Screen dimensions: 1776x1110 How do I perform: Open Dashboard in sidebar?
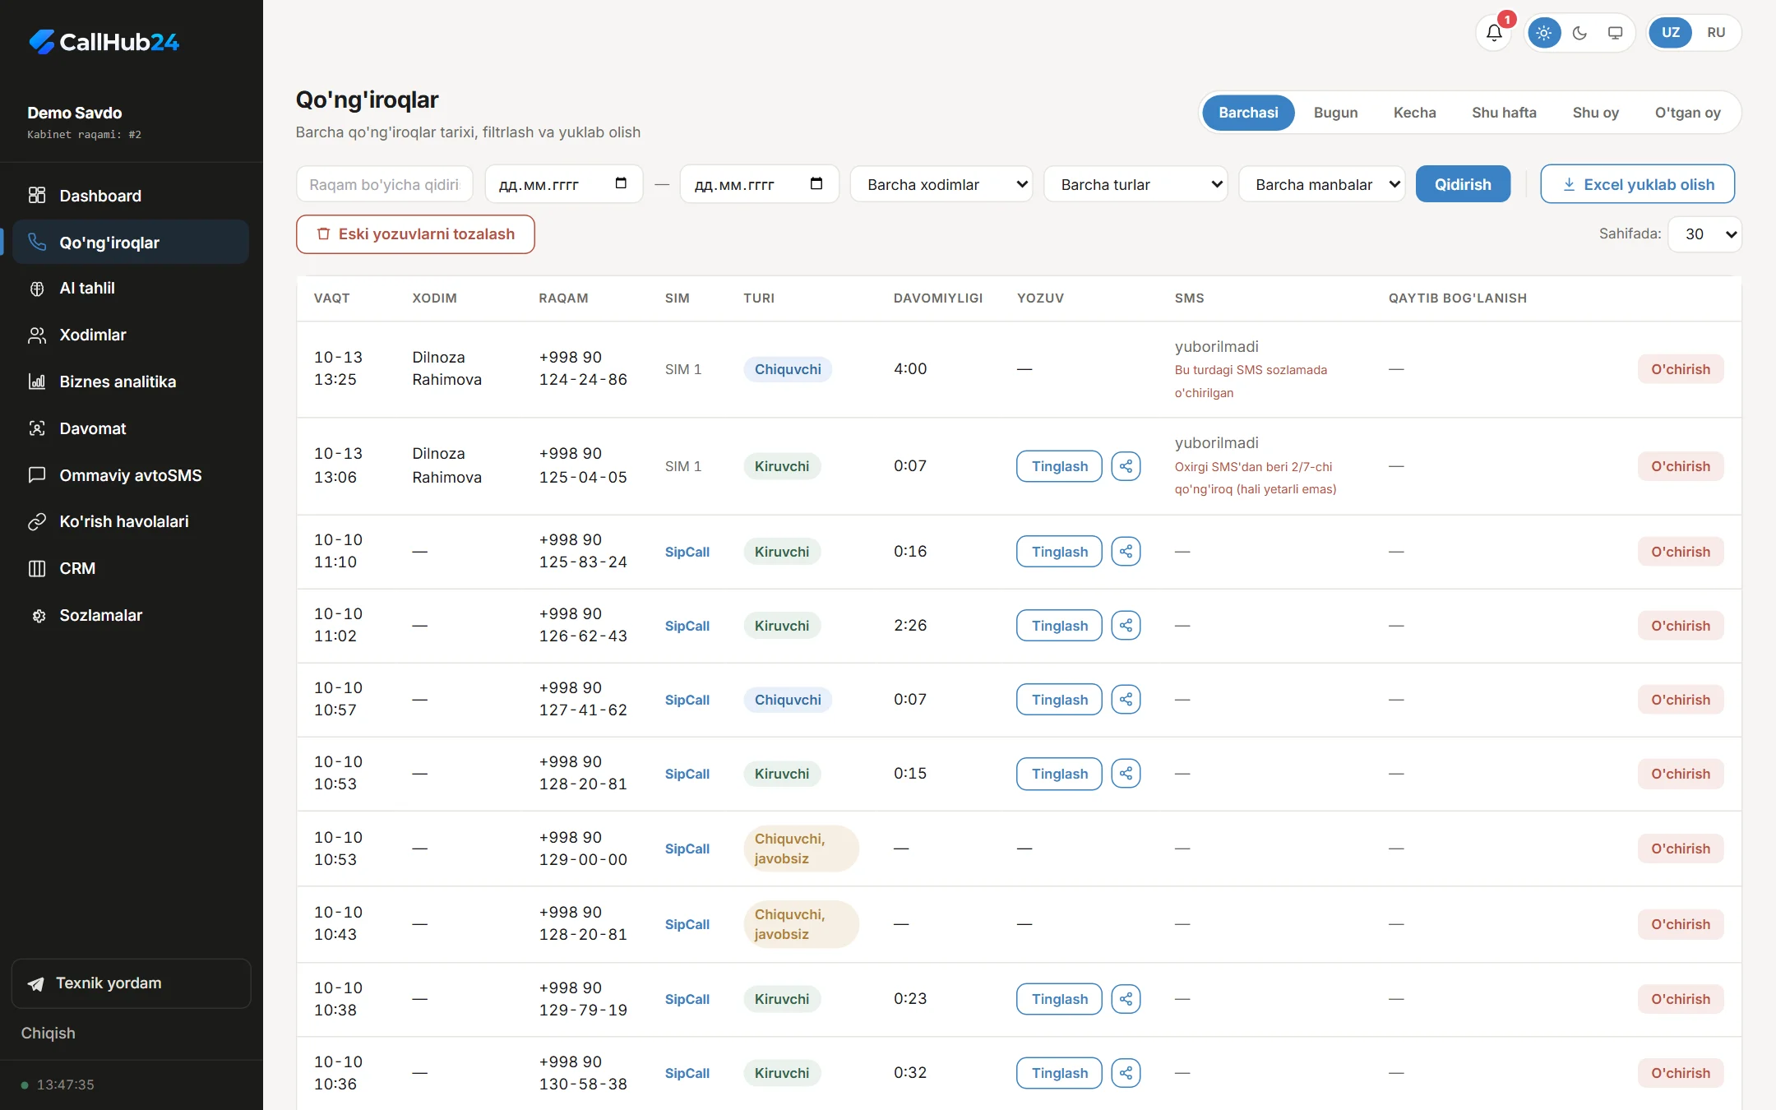pyautogui.click(x=130, y=196)
